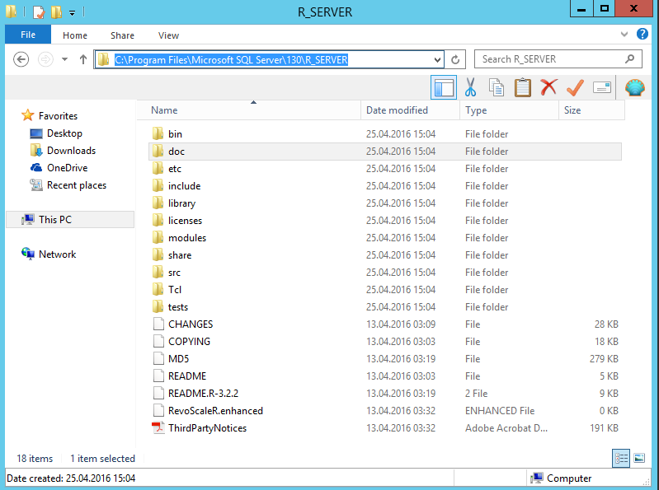659x490 pixels.
Task: Expand the address bar history dropdown
Action: pyautogui.click(x=437, y=60)
